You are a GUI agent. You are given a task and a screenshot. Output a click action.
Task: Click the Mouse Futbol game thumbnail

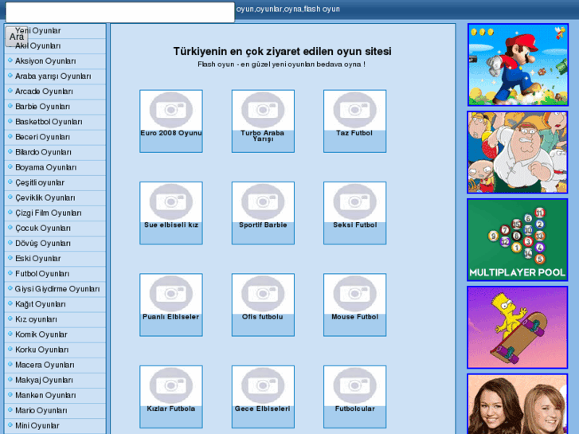pyautogui.click(x=355, y=294)
